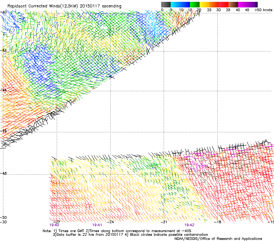Click the legend tick label '35'
This screenshot has height=241, width=274.
click(x=228, y=10)
